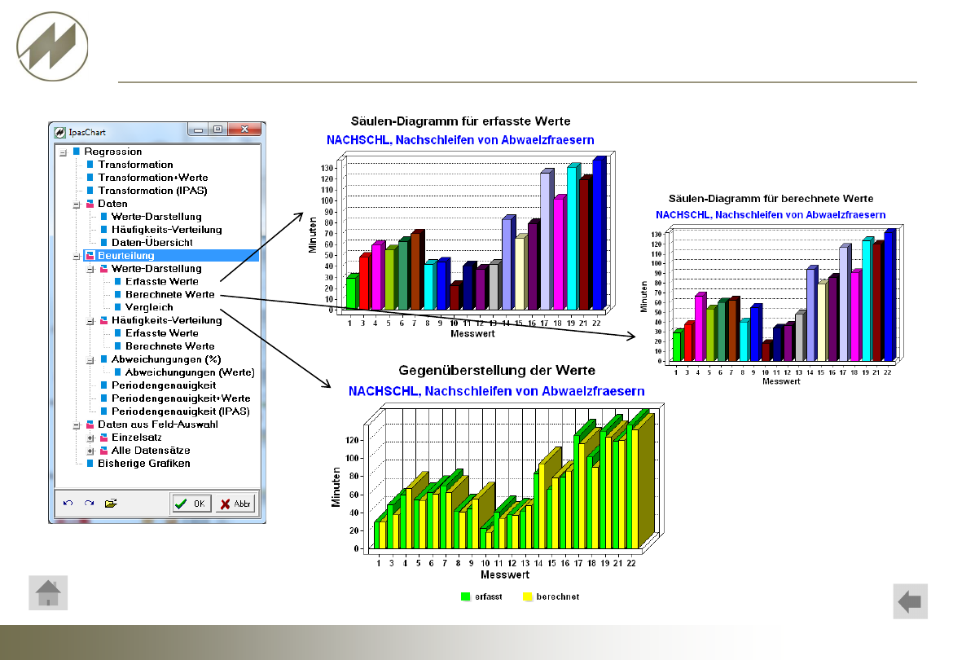
Task: Select the Periodengenauigkeit tree item
Action: 164,385
